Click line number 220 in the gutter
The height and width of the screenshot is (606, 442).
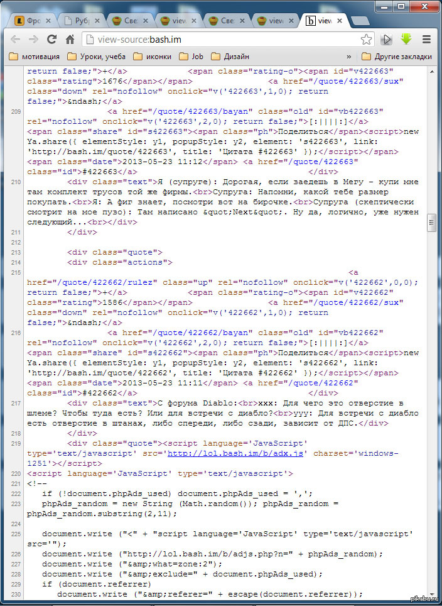pos(16,473)
